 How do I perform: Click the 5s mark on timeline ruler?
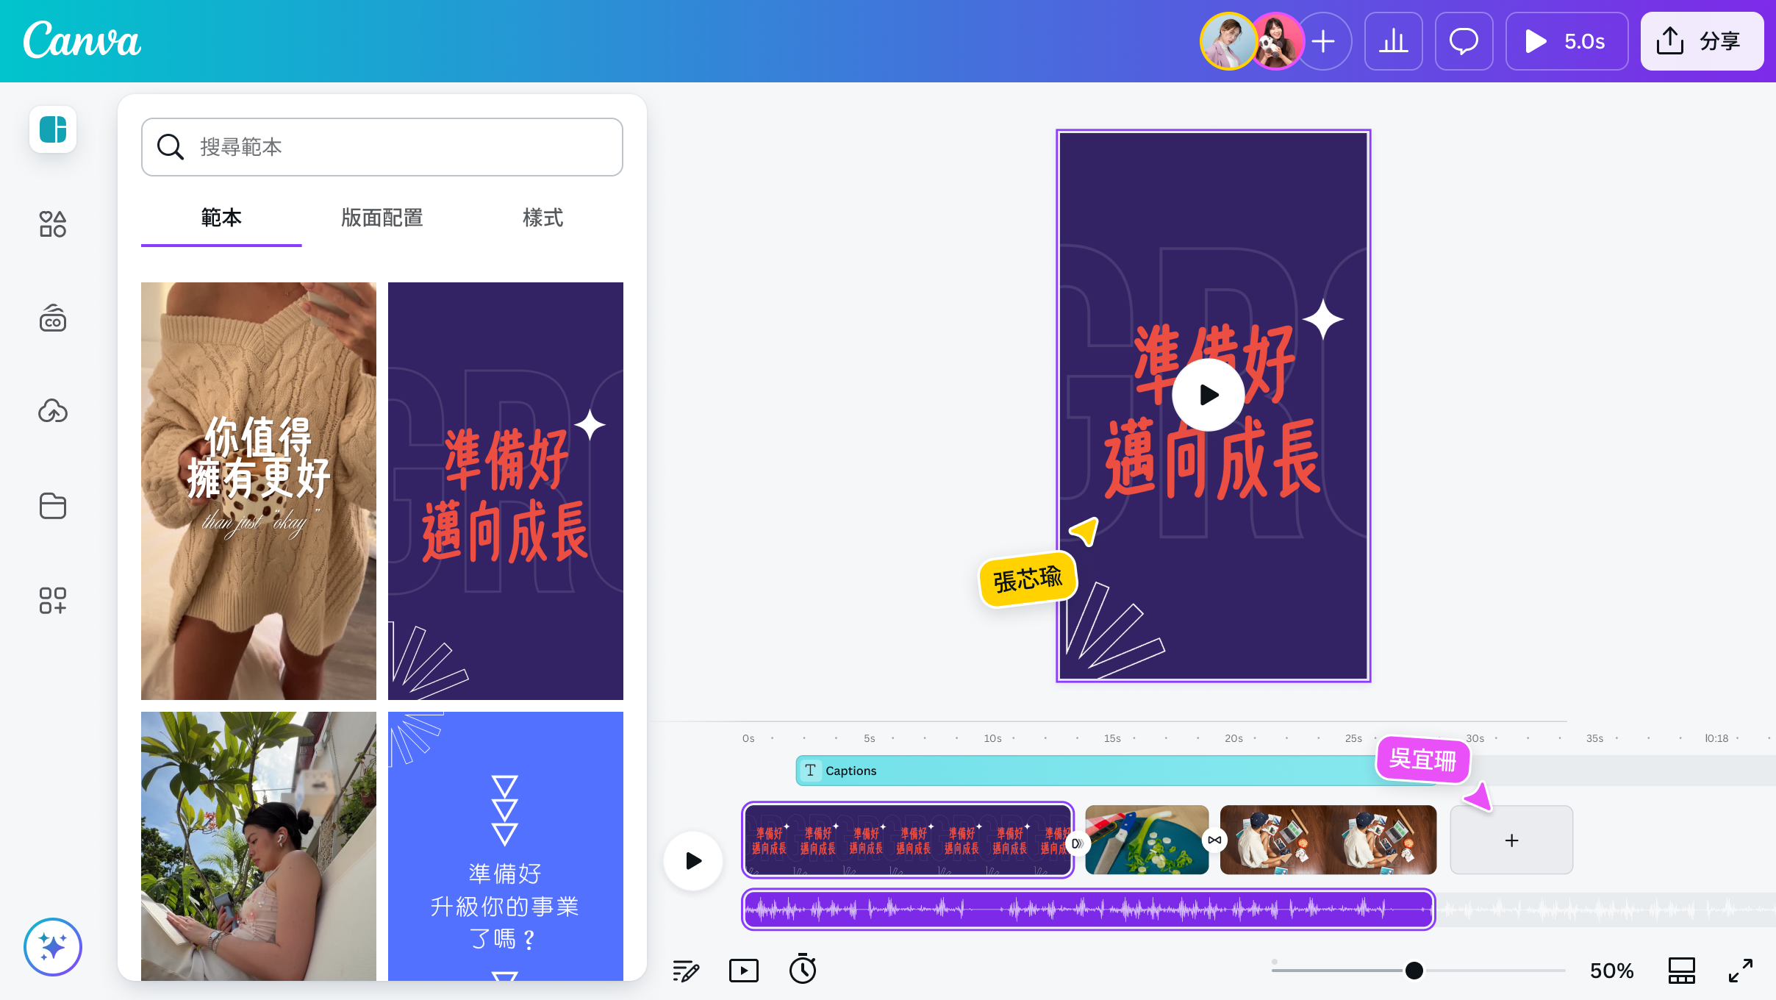coord(870,738)
